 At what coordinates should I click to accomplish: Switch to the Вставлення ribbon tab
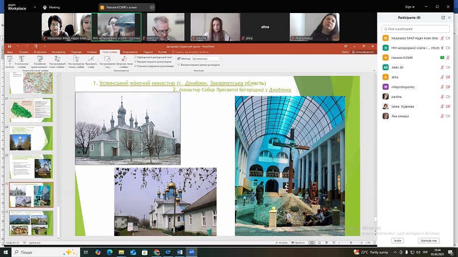coord(40,52)
